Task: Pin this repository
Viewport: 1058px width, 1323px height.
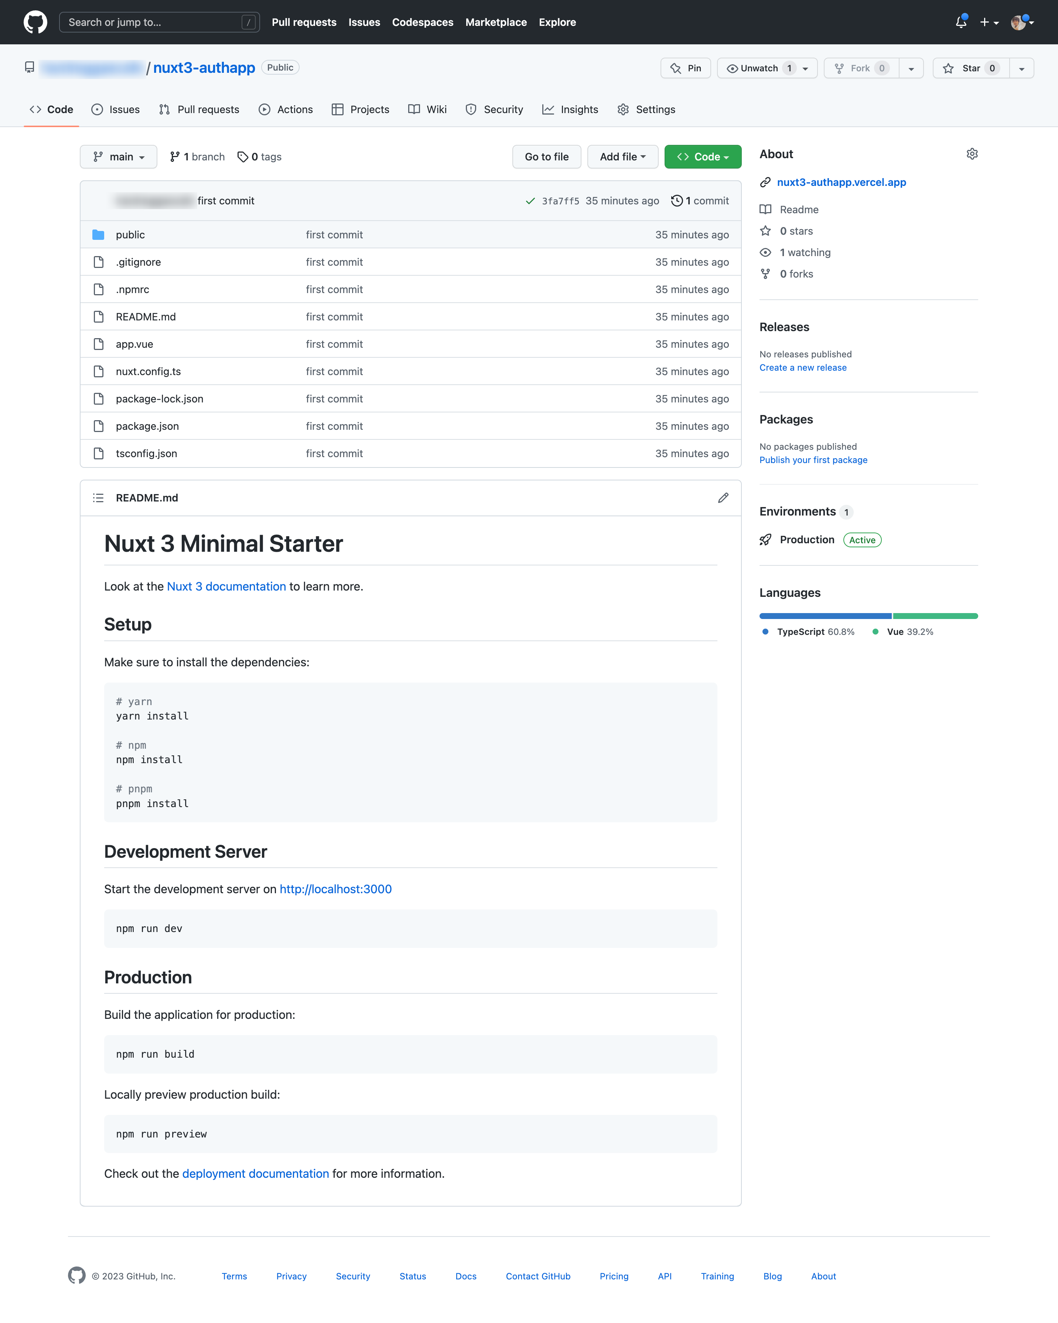Action: pos(685,68)
